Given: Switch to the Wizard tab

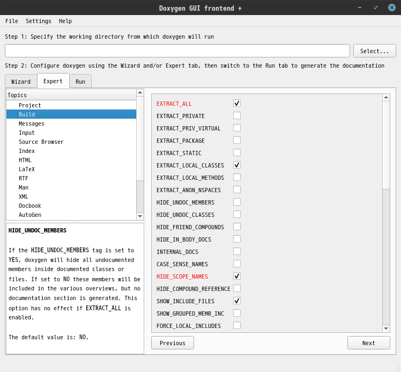Looking at the screenshot, I should point(21,82).
